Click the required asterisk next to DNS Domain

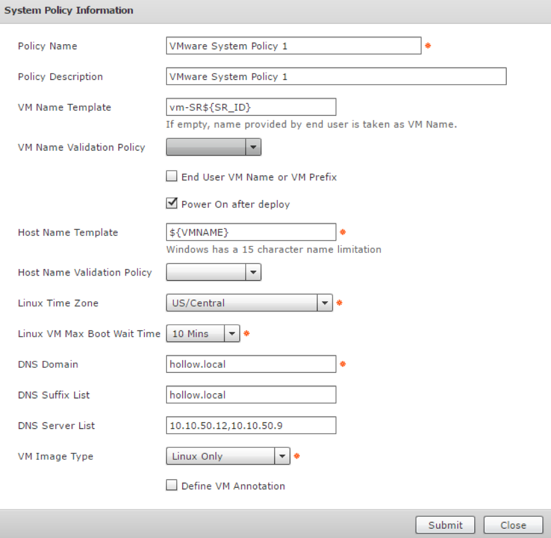click(343, 364)
